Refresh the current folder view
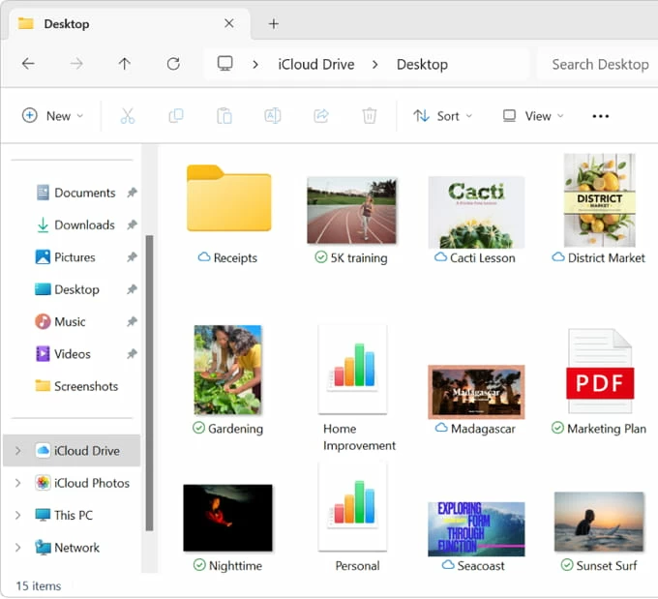Image resolution: width=658 pixels, height=599 pixels. [173, 64]
